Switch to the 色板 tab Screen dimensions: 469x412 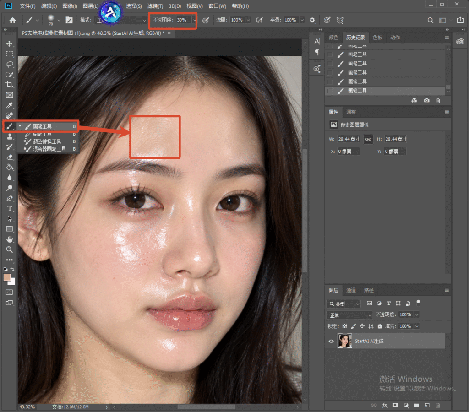(377, 38)
